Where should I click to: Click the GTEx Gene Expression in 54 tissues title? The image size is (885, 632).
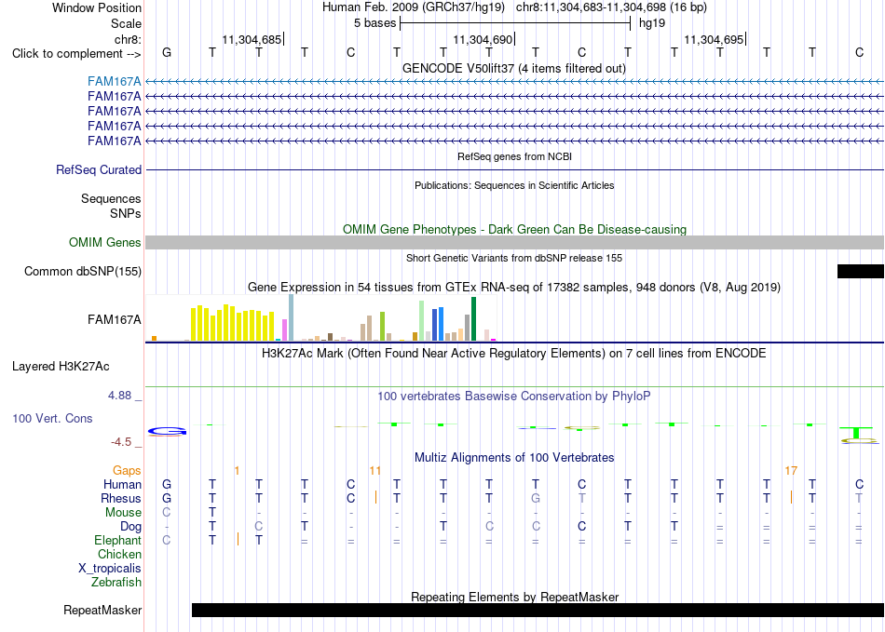pos(514,287)
